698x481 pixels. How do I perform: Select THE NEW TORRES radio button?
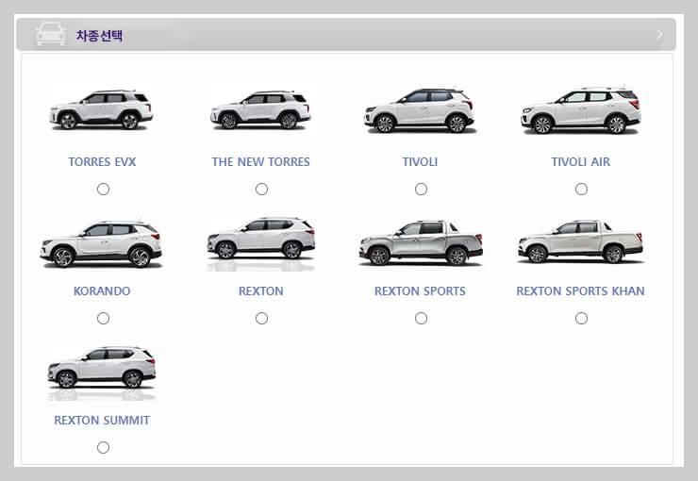point(262,190)
